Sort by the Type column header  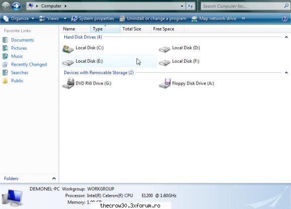coord(105,29)
